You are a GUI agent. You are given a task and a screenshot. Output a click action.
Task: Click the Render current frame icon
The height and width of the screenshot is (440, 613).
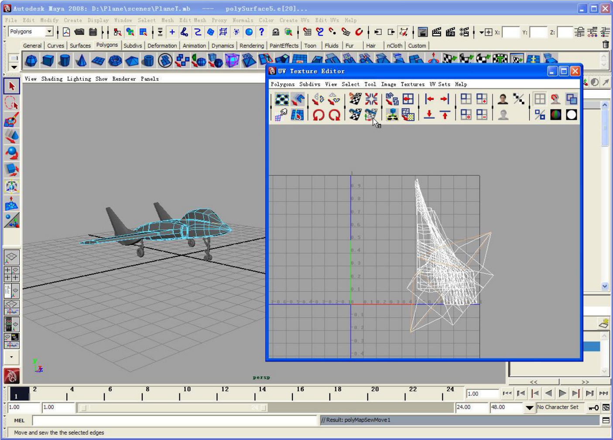(x=436, y=32)
